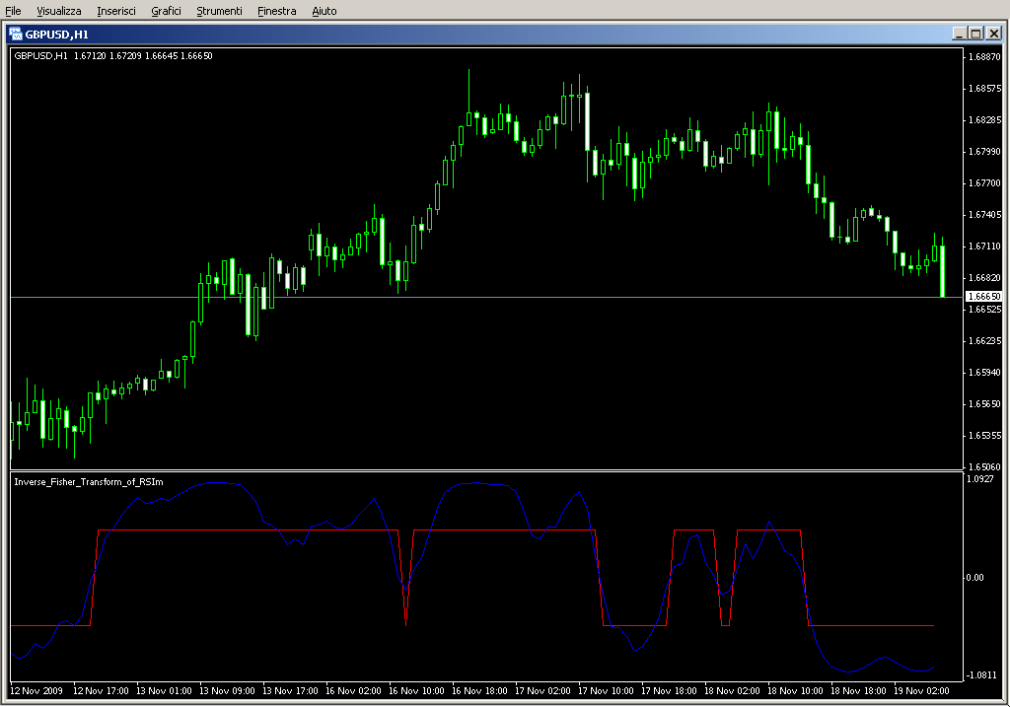Close the GBPUSD,H1 chart window

point(994,34)
